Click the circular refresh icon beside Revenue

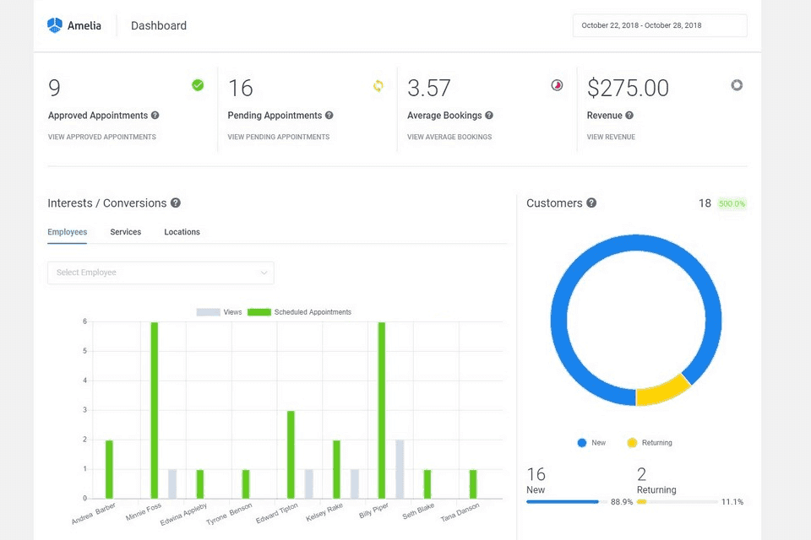click(736, 85)
